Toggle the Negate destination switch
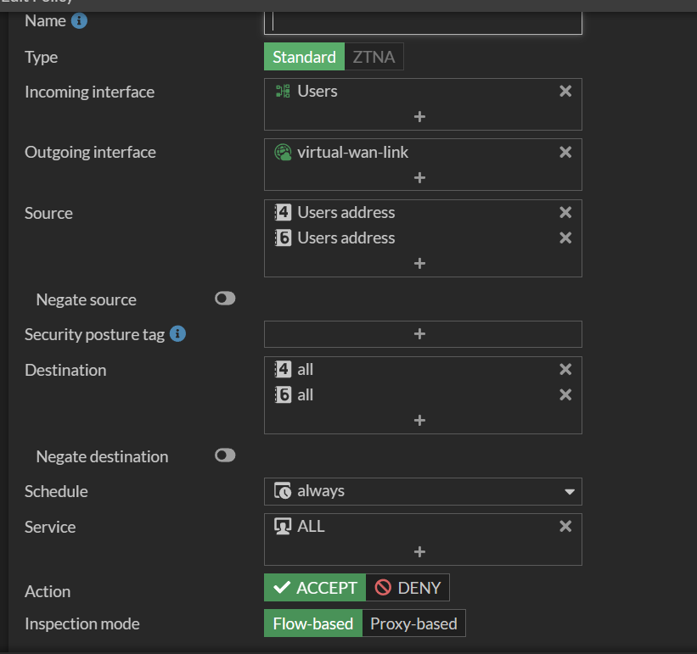The image size is (697, 654). 225,456
